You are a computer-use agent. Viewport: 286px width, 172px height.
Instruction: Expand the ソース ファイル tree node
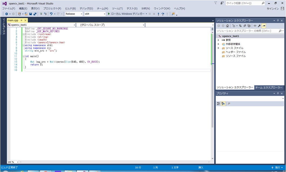[218, 48]
